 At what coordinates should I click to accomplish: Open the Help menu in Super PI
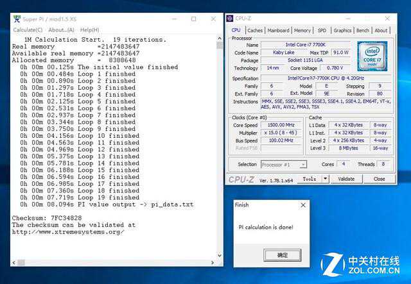pos(89,29)
